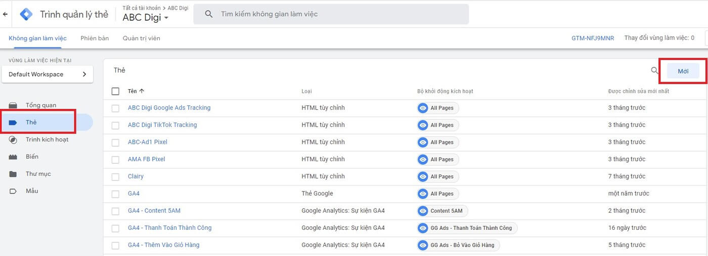Open GA4 - Thêm Vào Giỏ Hàng tag

(164, 245)
